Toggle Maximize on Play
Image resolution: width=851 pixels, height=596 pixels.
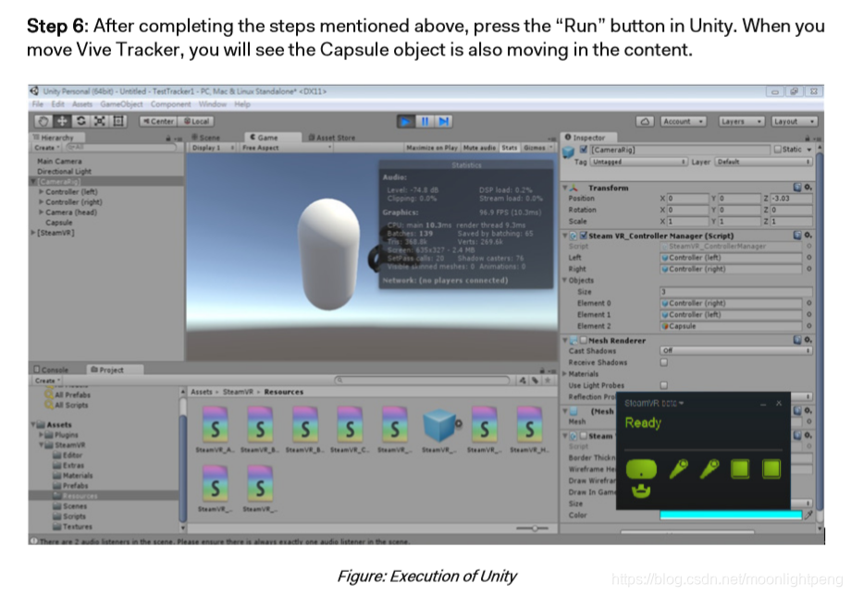coord(431,148)
